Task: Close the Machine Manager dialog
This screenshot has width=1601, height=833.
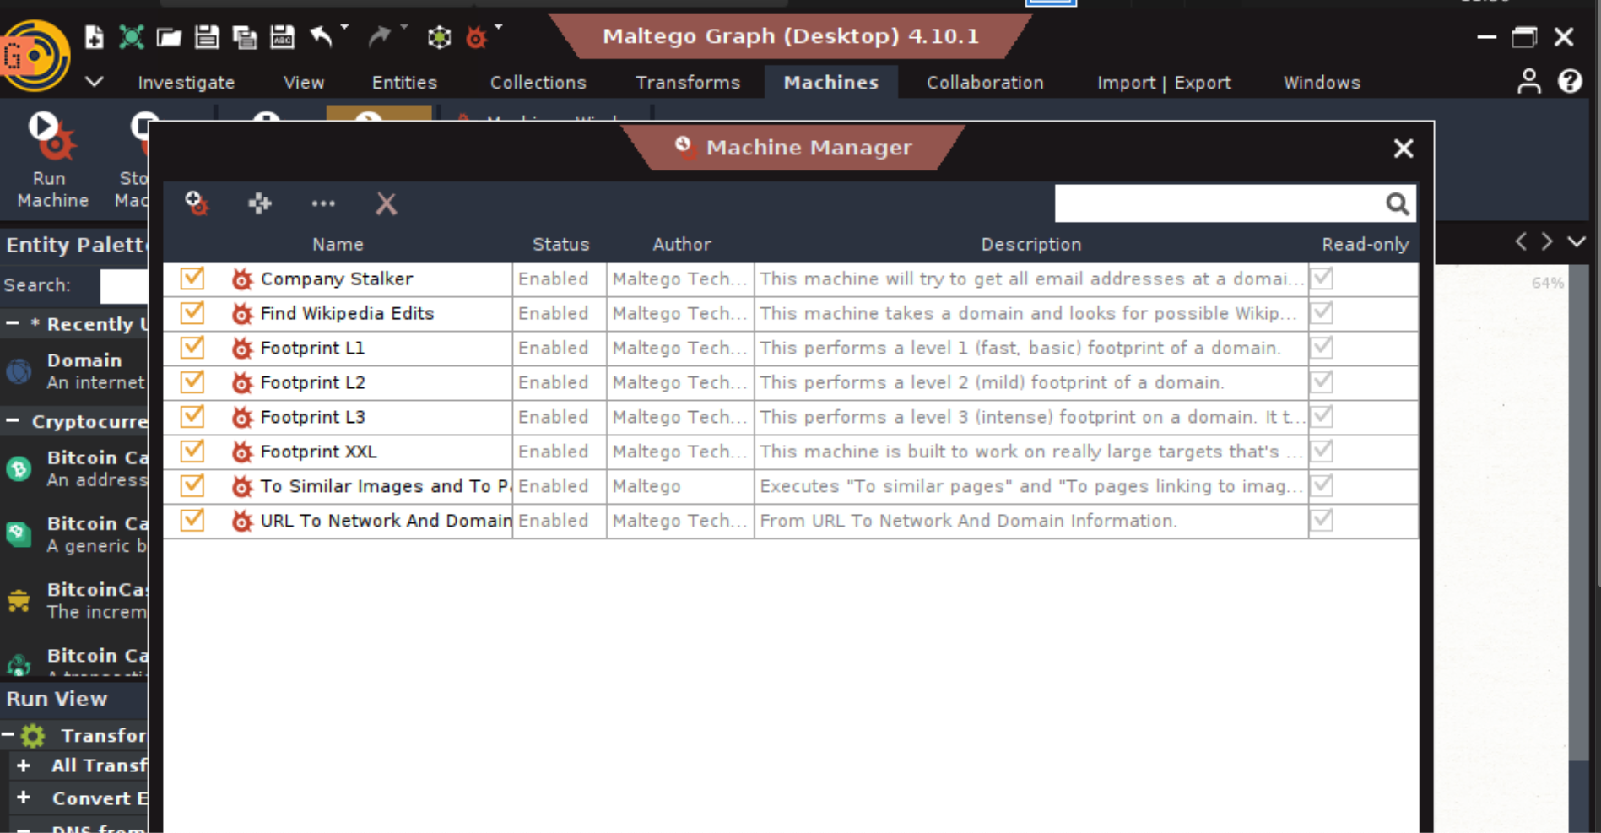Action: click(1403, 149)
